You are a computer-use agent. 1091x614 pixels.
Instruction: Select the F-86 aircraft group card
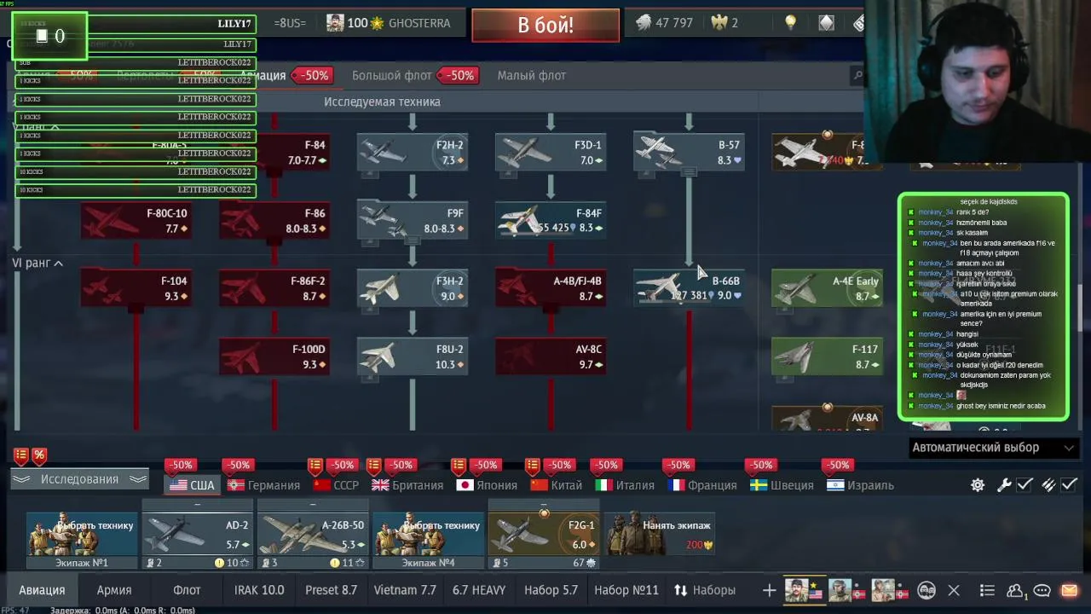274,220
